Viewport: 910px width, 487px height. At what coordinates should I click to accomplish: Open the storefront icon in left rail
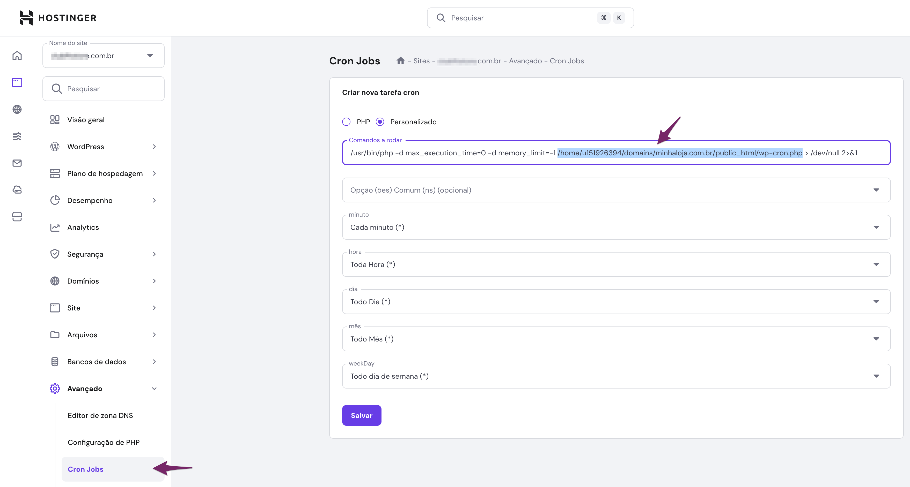pos(17,217)
